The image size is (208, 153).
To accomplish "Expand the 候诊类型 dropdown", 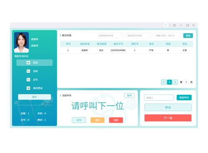I will coord(111,36).
